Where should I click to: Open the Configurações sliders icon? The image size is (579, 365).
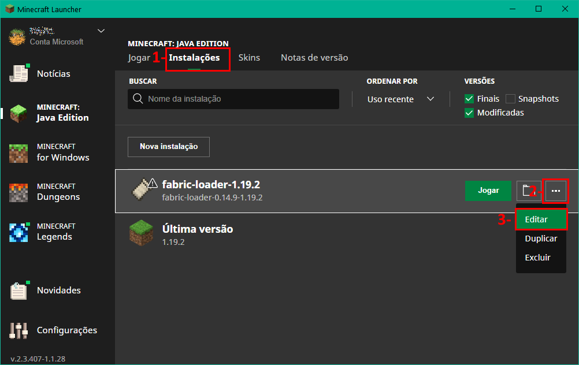(x=18, y=330)
